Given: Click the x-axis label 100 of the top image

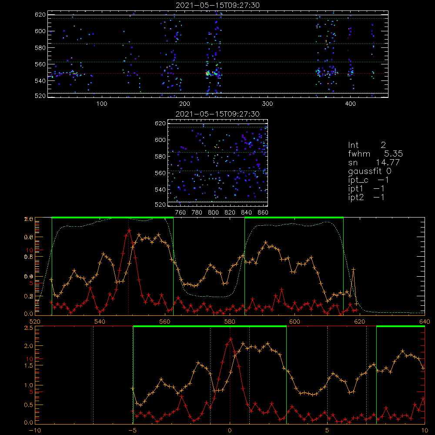Looking at the screenshot, I should (102, 104).
